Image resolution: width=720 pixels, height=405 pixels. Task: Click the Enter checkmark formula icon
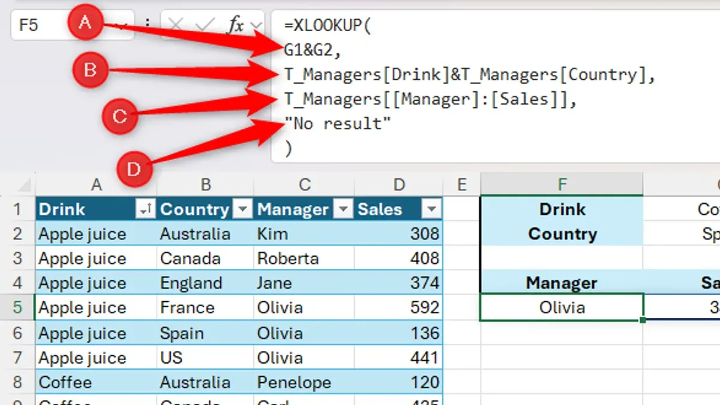(205, 25)
